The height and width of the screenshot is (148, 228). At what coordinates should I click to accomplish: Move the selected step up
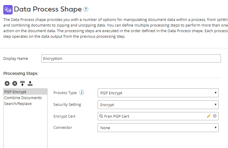(22, 83)
